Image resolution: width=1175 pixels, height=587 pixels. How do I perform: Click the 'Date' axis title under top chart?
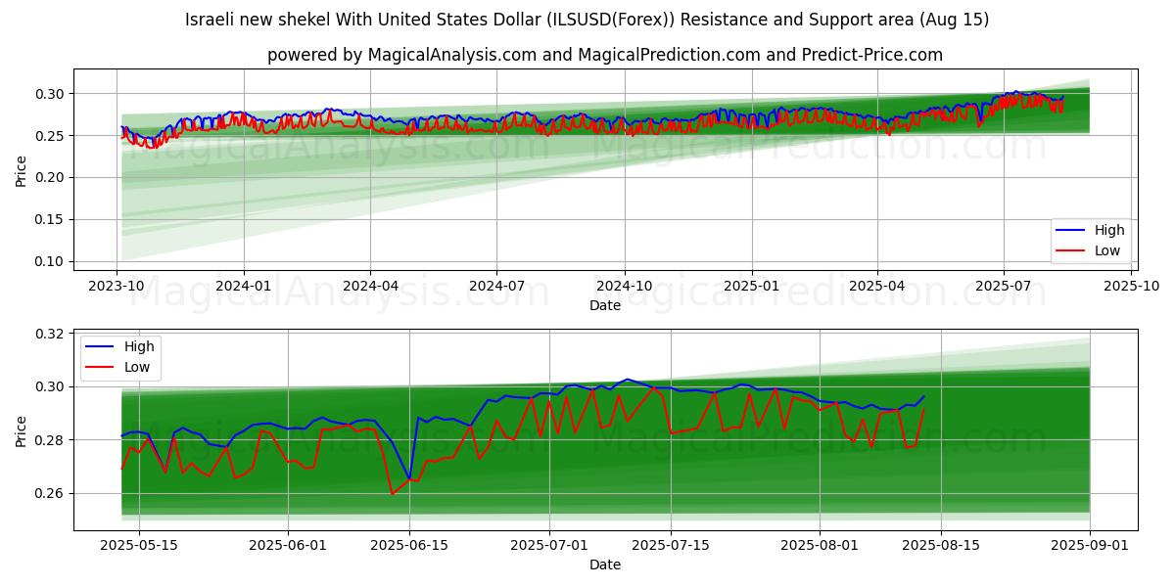[x=604, y=305]
